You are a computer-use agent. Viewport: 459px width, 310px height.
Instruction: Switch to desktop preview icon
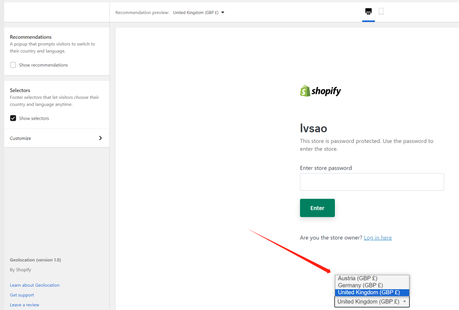point(368,11)
